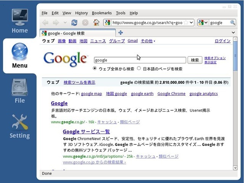Select the google - Google 検索 tab

tap(77, 33)
